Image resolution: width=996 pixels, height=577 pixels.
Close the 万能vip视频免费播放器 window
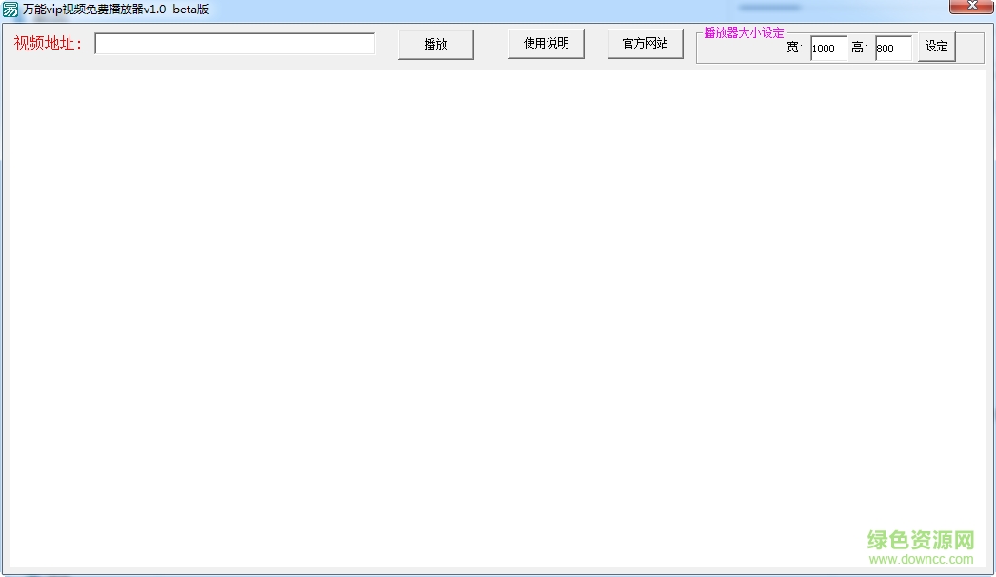click(972, 7)
